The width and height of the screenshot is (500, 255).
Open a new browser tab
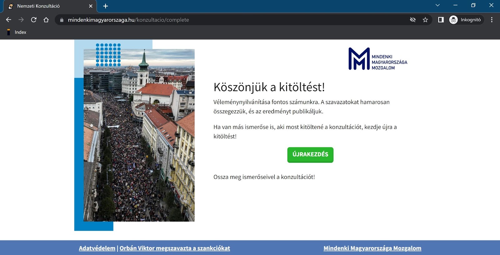106,6
